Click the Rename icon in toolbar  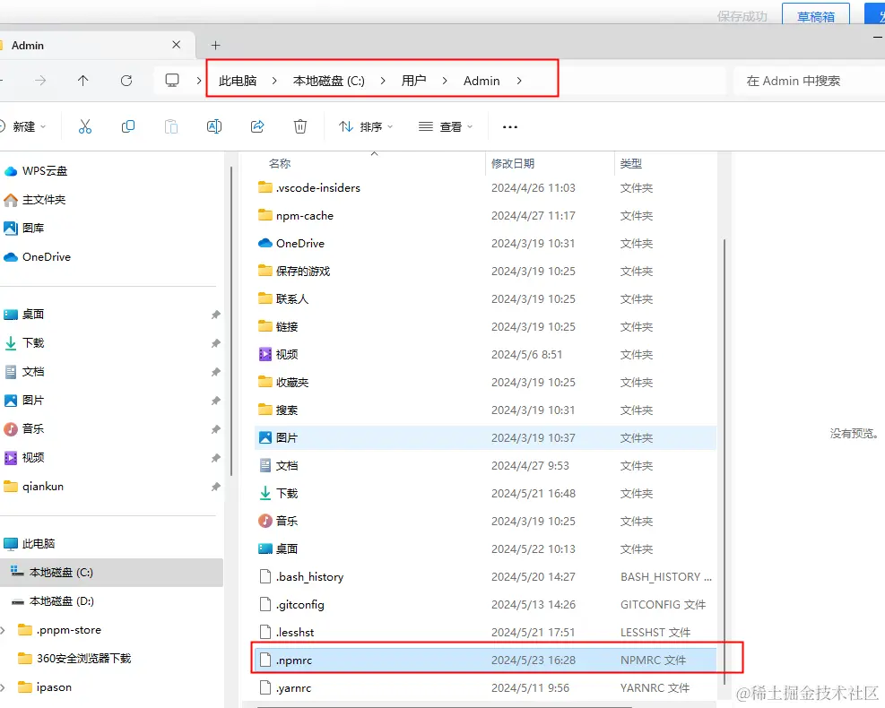(x=214, y=126)
